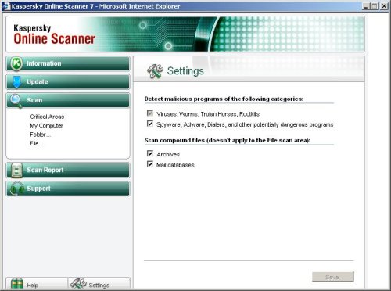Disable the Mail databases checkbox
391x291 pixels.
[150, 164]
